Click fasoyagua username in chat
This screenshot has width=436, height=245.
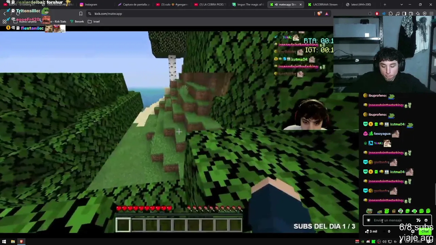[x=382, y=134]
